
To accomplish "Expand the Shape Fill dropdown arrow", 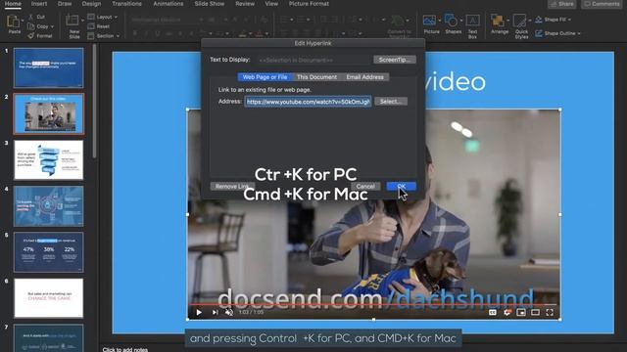I will point(569,20).
